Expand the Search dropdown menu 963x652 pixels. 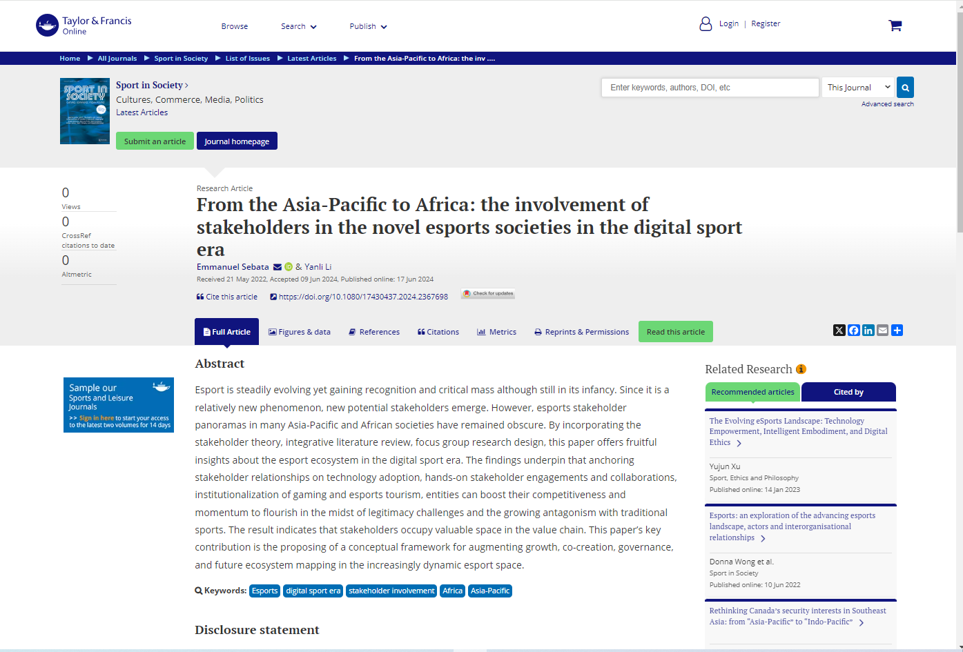point(299,26)
